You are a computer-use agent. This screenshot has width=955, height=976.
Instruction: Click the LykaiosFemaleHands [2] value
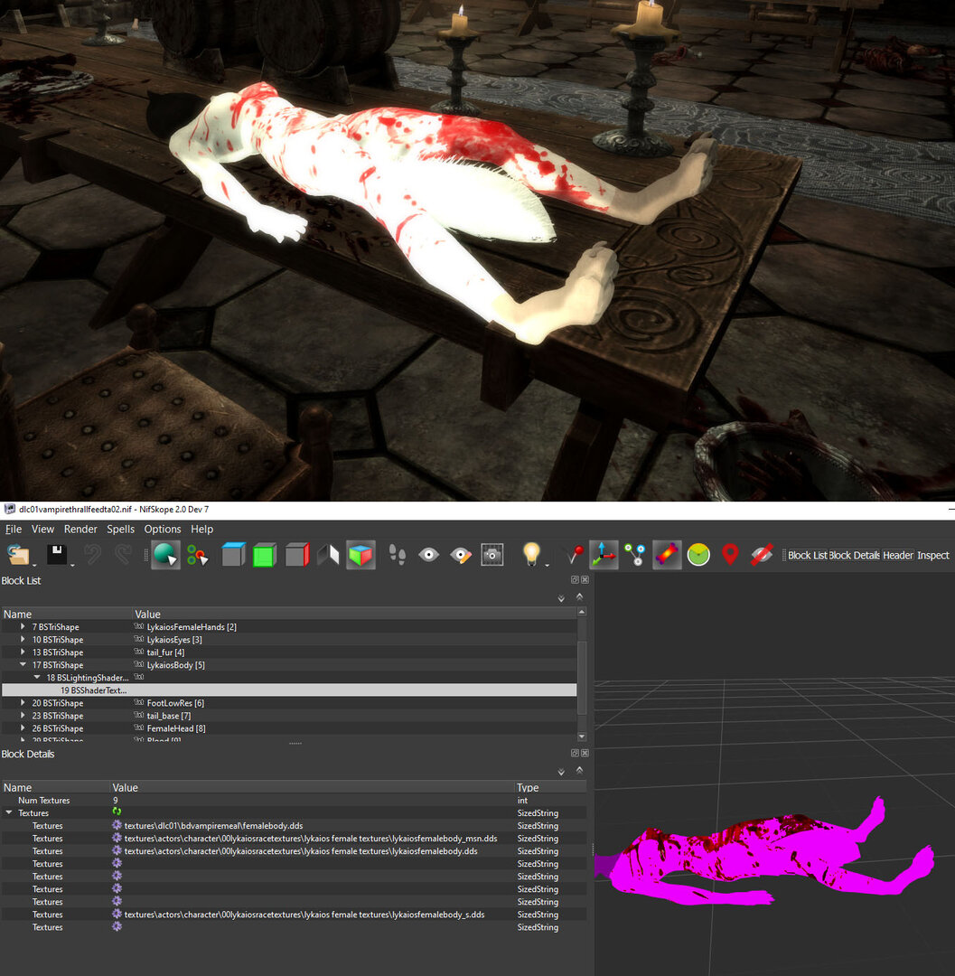(192, 627)
